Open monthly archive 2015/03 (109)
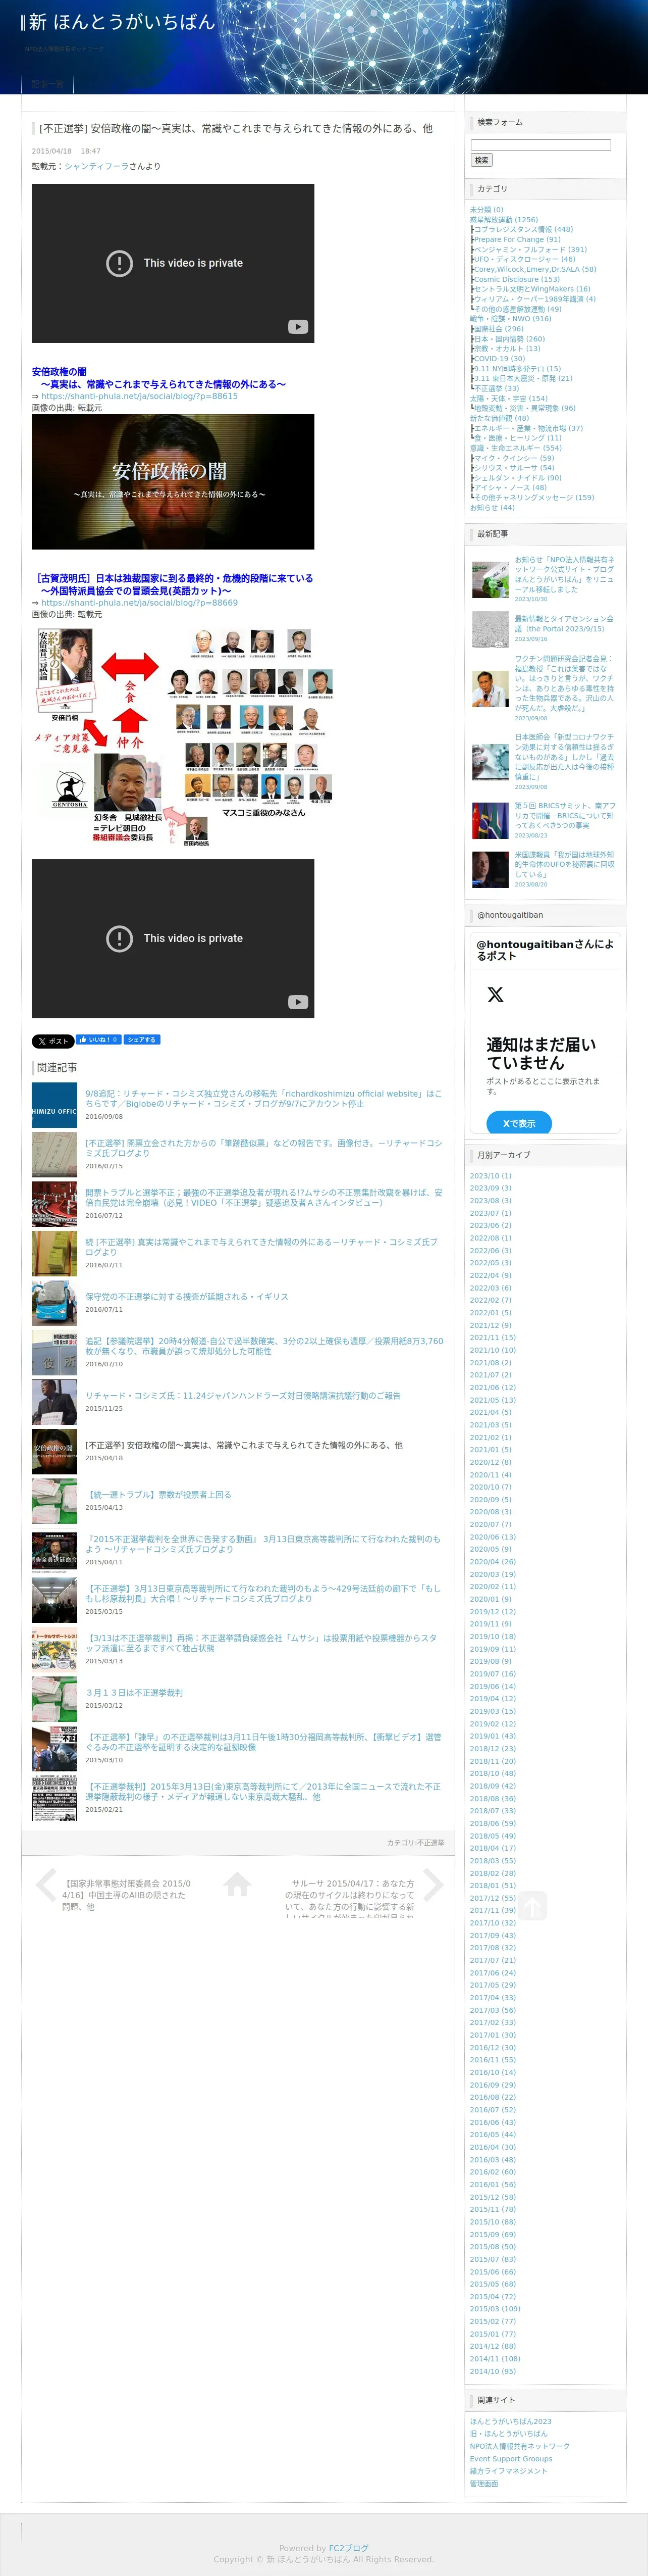The width and height of the screenshot is (648, 2576). point(495,2309)
